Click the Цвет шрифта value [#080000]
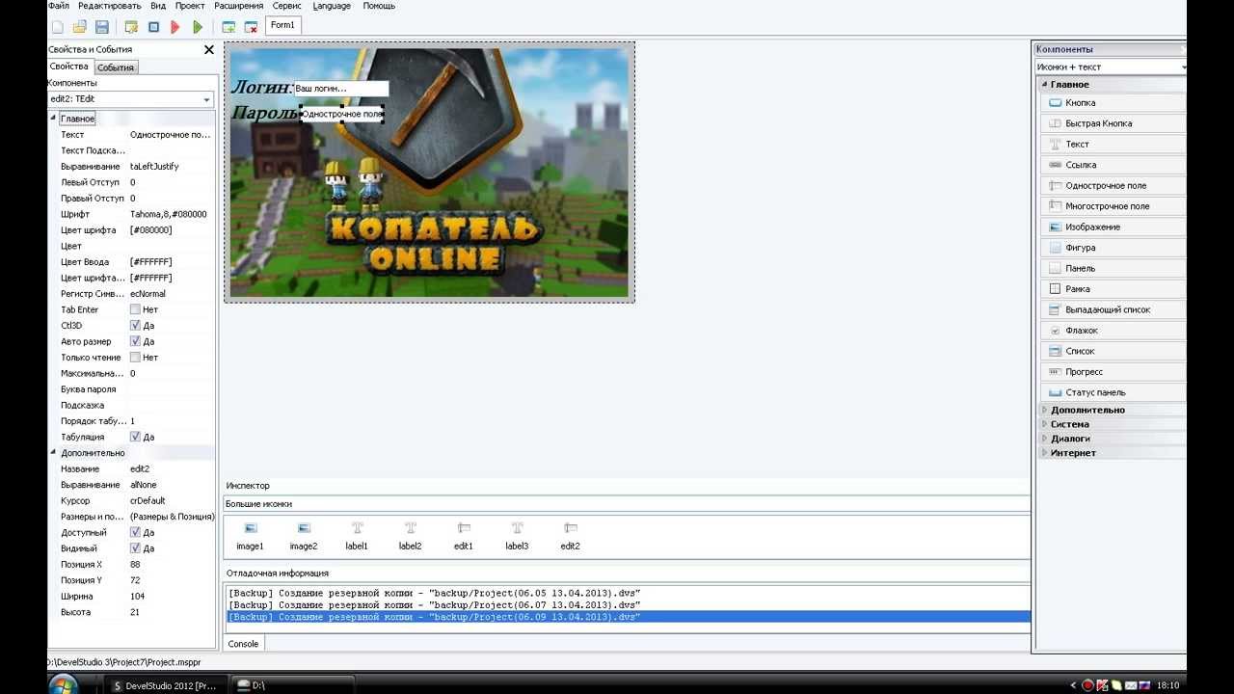The width and height of the screenshot is (1234, 694). (151, 230)
